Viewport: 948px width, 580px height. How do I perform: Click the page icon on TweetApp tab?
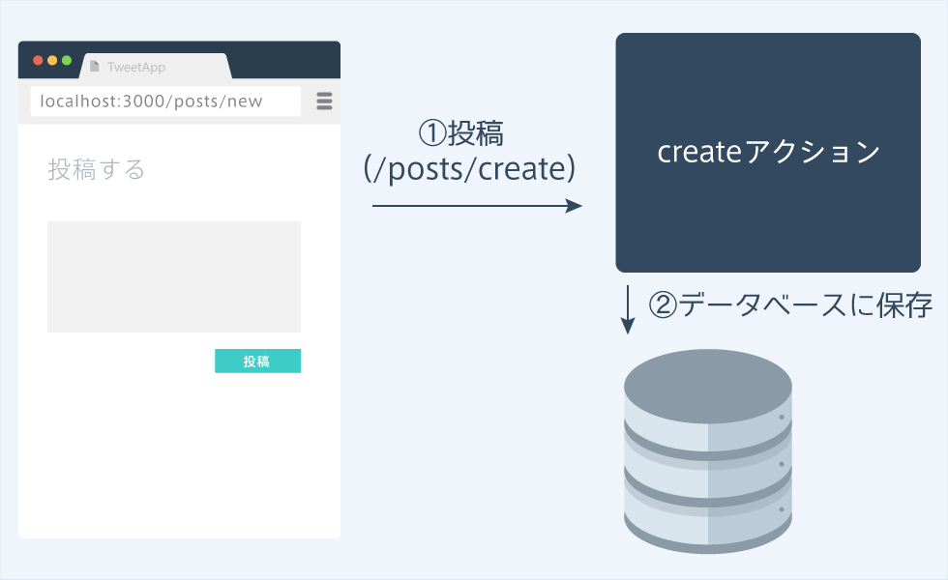(95, 67)
